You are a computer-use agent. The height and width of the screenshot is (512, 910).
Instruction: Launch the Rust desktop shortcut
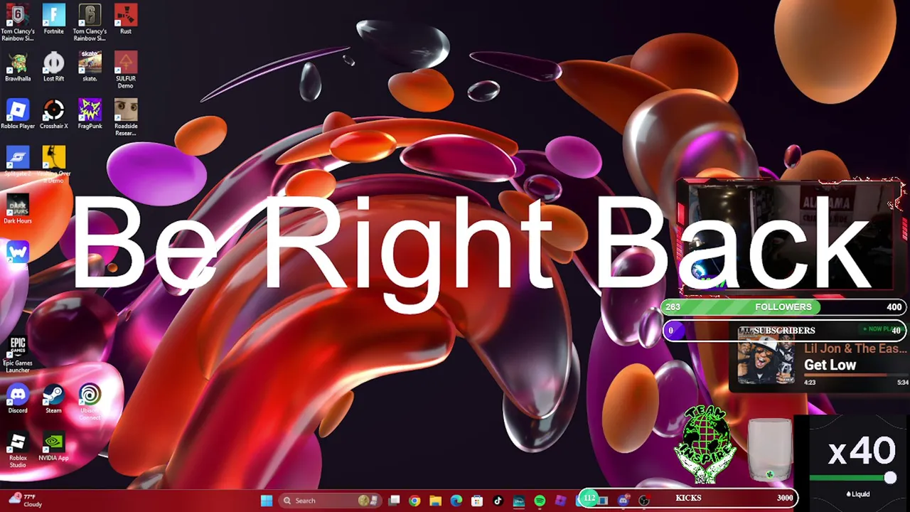(126, 19)
